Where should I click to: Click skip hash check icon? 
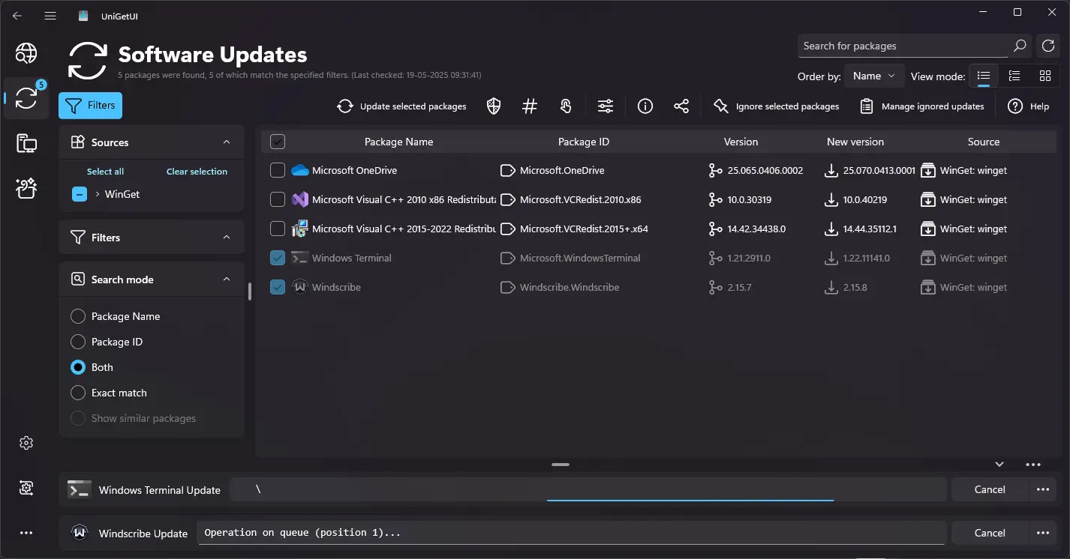click(530, 106)
